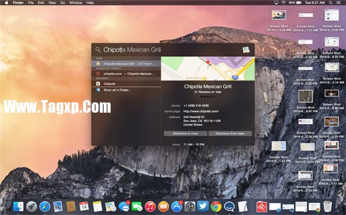Click Directions from Here button

point(230,133)
